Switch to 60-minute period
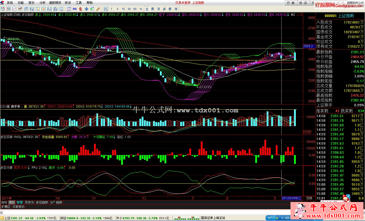This screenshot has width=365, height=221. pyautogui.click(x=135, y=9)
